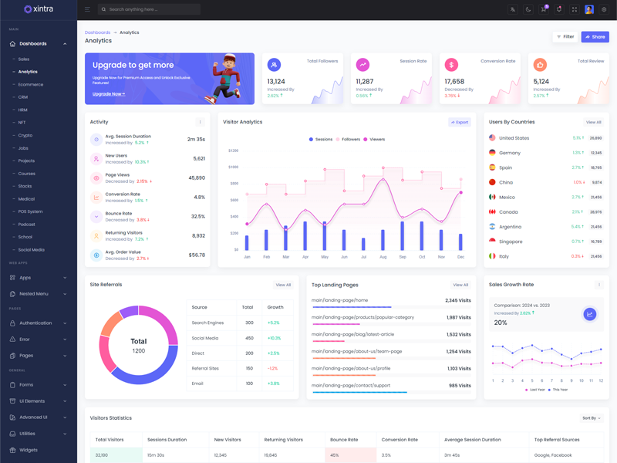Click the Sales Growth Rate three-dots menu
The height and width of the screenshot is (463, 617).
pos(598,285)
